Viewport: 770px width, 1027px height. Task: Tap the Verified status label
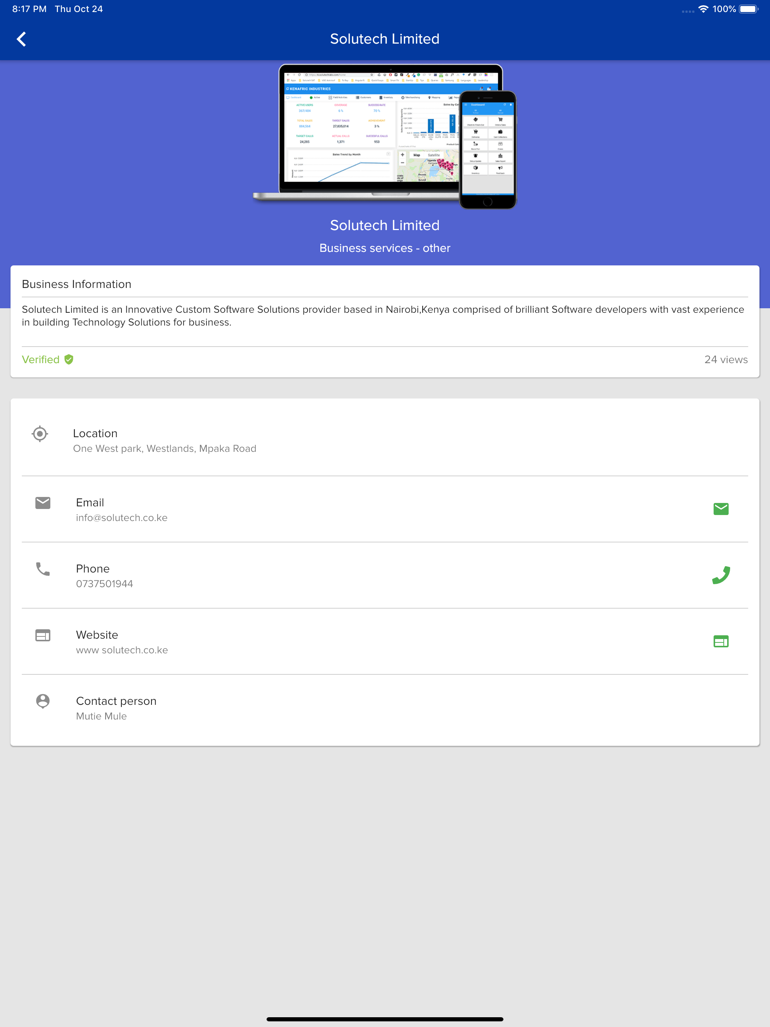[x=41, y=359]
